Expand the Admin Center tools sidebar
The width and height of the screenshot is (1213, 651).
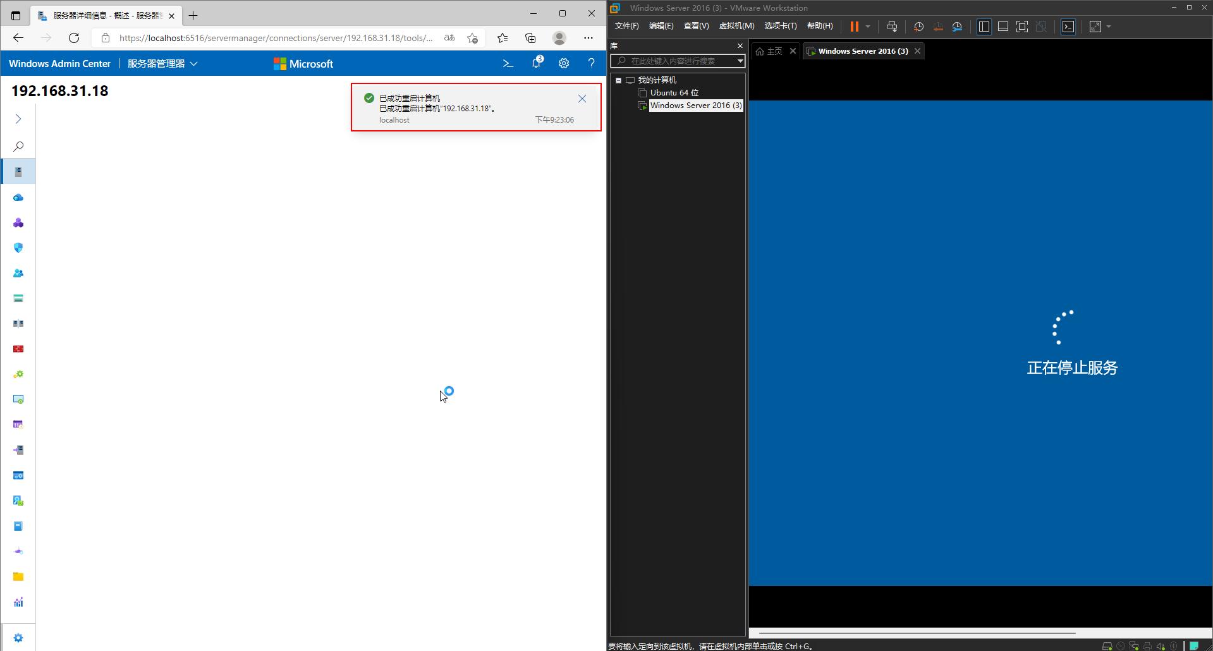pyautogui.click(x=18, y=119)
